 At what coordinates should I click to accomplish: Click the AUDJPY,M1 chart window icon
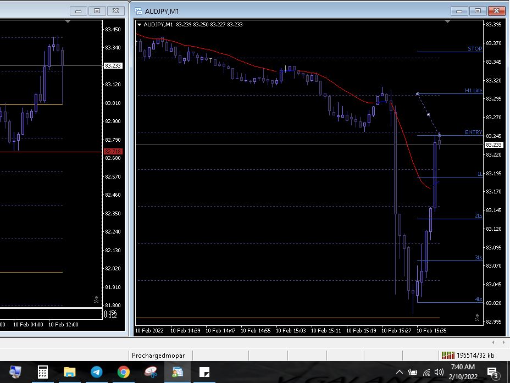139,11
